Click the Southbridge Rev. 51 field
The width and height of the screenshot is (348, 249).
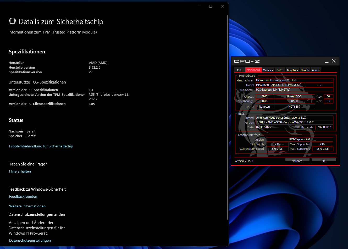[x=328, y=101]
